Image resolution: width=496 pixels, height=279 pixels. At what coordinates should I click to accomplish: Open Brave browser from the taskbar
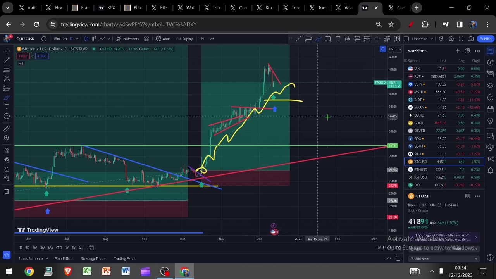pyautogui.click(x=68, y=271)
